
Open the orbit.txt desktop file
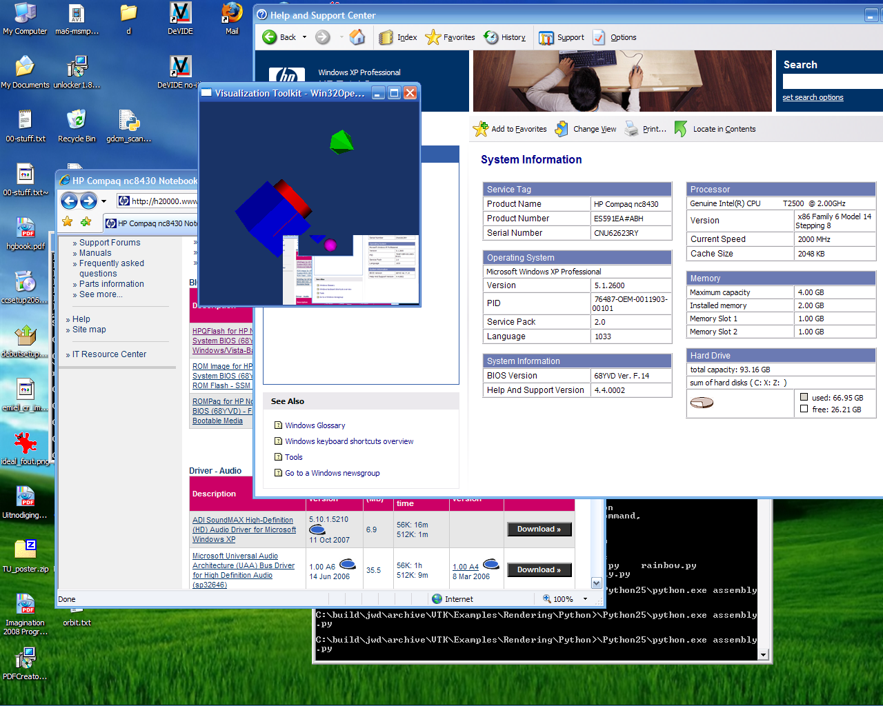[77, 617]
